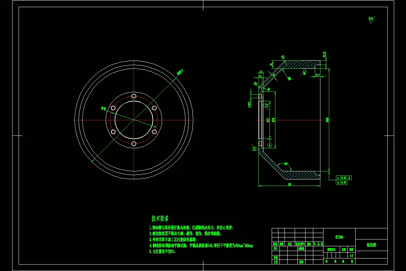Click the 制动鼓 part name in title block
This screenshot has height=271, width=406.
tap(371, 245)
